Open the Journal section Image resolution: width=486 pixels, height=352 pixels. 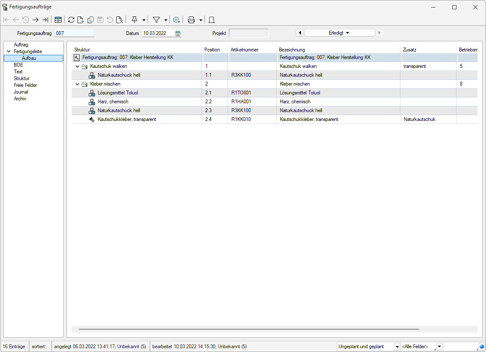click(21, 92)
